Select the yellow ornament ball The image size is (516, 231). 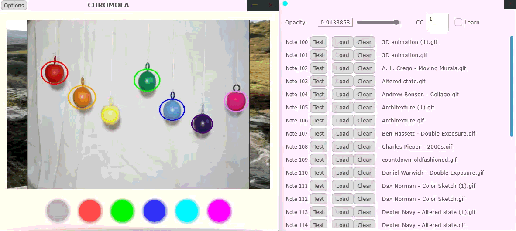click(x=110, y=115)
